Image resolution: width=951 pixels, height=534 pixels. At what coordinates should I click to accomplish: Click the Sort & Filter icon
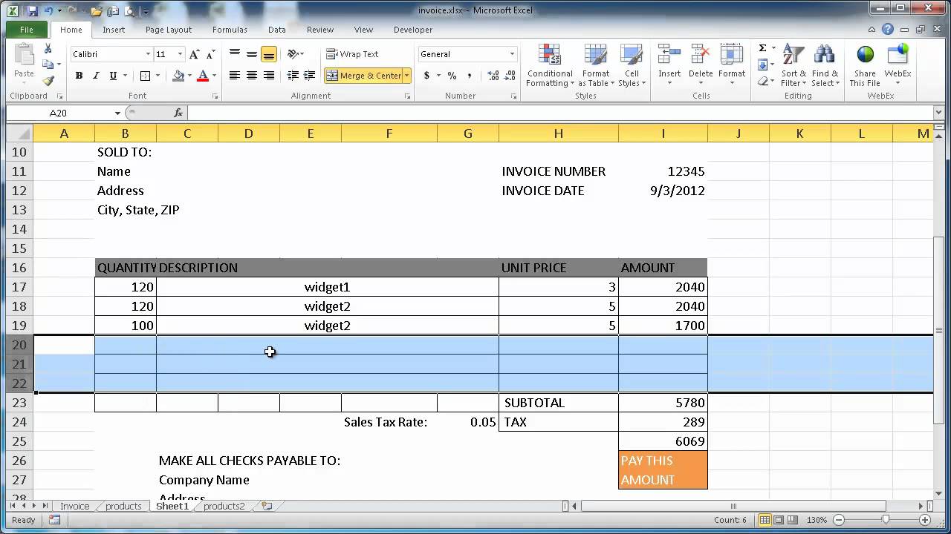click(793, 67)
